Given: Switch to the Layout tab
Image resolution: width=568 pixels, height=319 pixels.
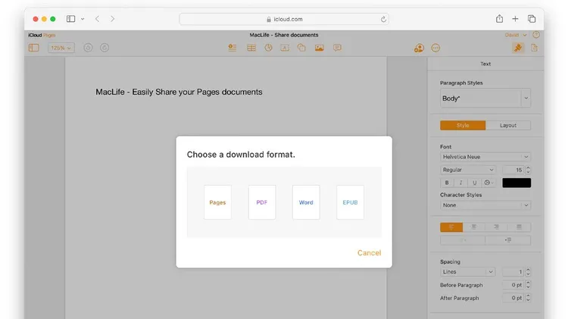Looking at the screenshot, I should coord(508,126).
